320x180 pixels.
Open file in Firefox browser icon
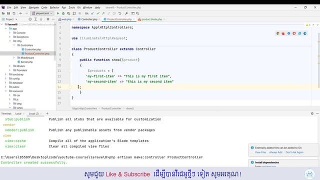(x=283, y=33)
